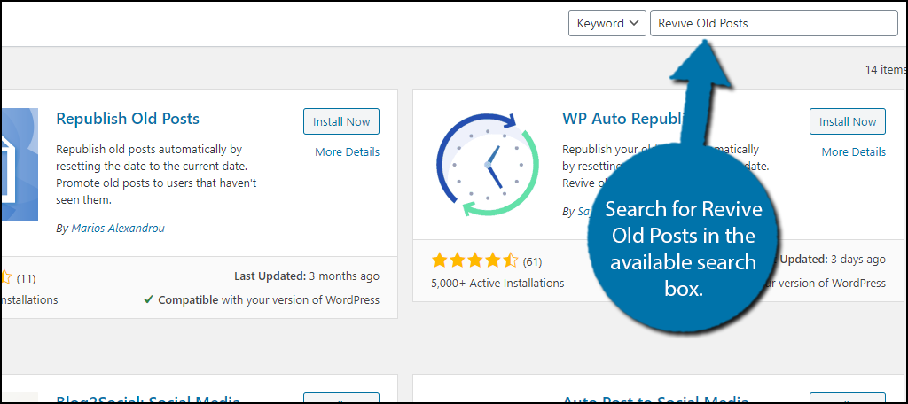The width and height of the screenshot is (908, 404).
Task: Open the Republish Old Posts plugin title
Action: (128, 119)
